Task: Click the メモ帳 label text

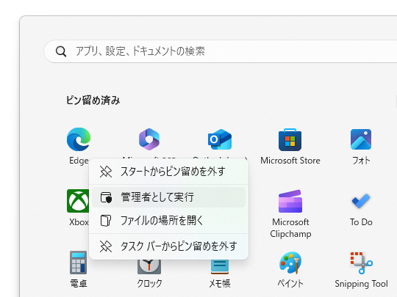Action: tap(220, 284)
